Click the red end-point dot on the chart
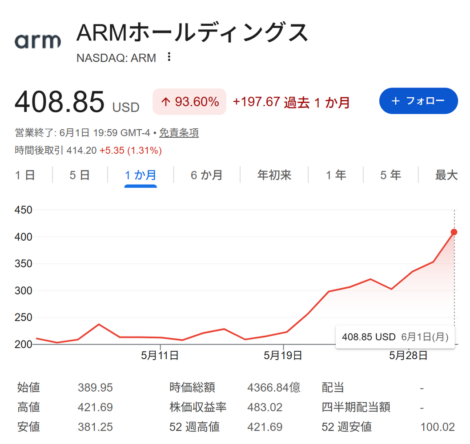The height and width of the screenshot is (444, 470). [x=454, y=232]
